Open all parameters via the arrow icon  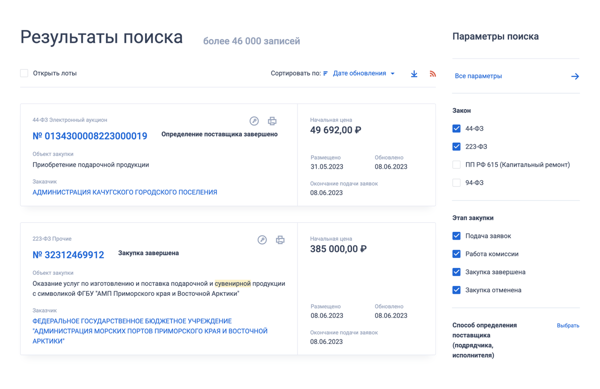click(x=575, y=76)
